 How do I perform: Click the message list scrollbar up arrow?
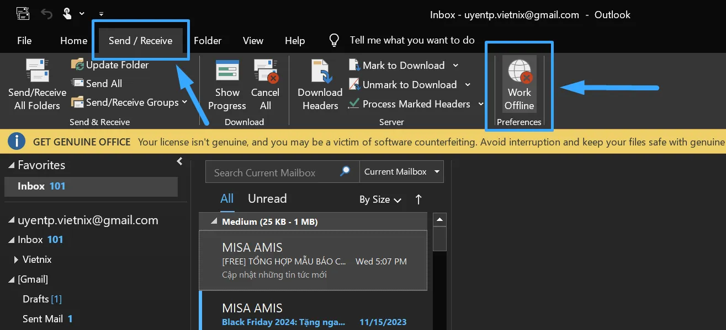[x=439, y=220]
